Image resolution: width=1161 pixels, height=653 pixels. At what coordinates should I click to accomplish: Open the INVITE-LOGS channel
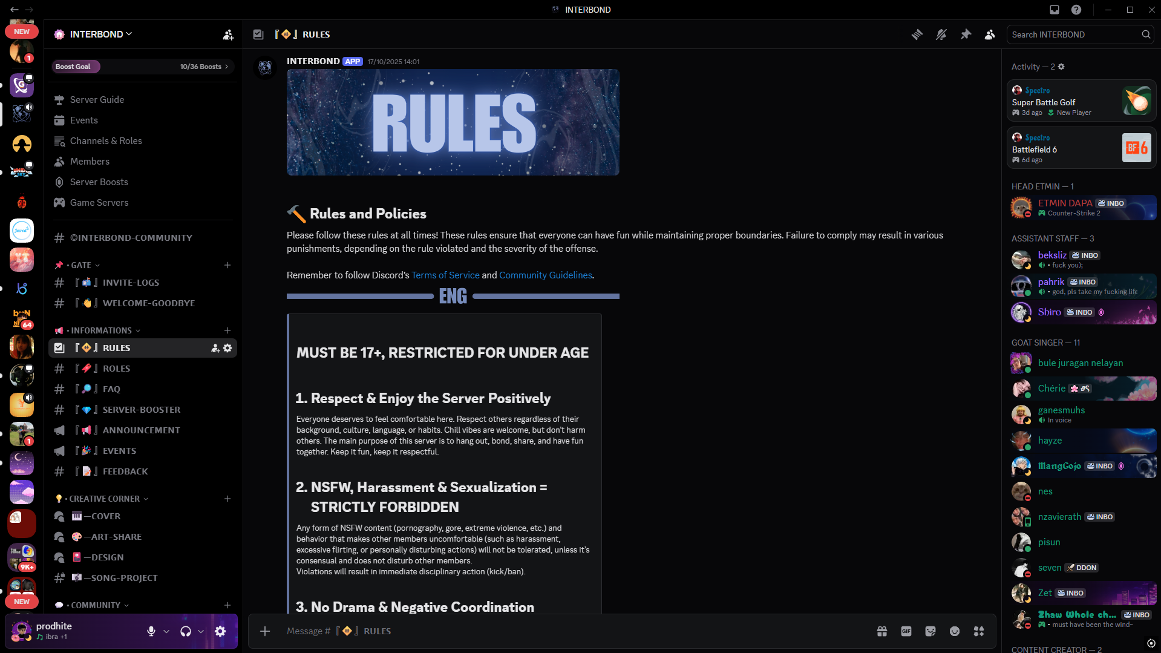143,283
